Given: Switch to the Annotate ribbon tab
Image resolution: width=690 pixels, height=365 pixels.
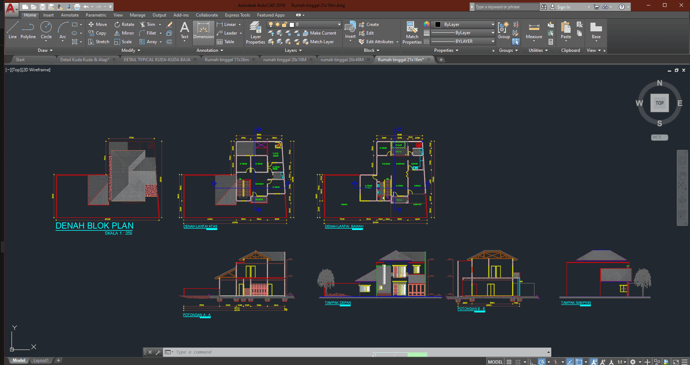Looking at the screenshot, I should point(70,15).
